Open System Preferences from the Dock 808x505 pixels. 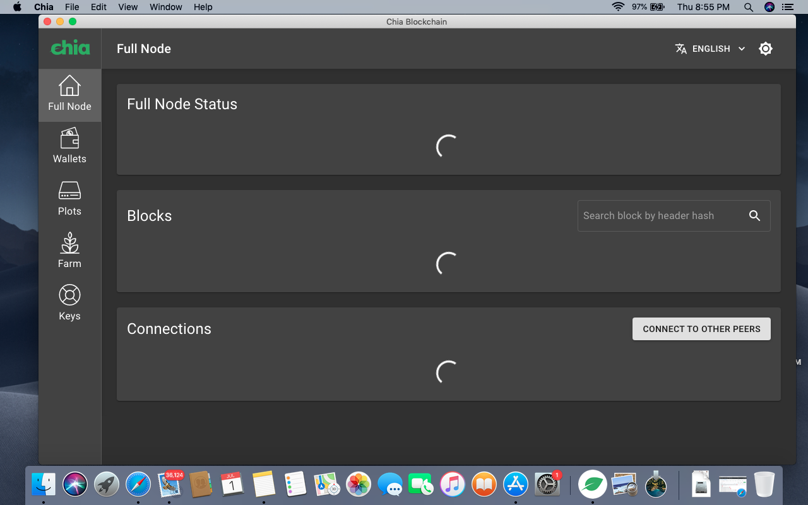click(547, 484)
